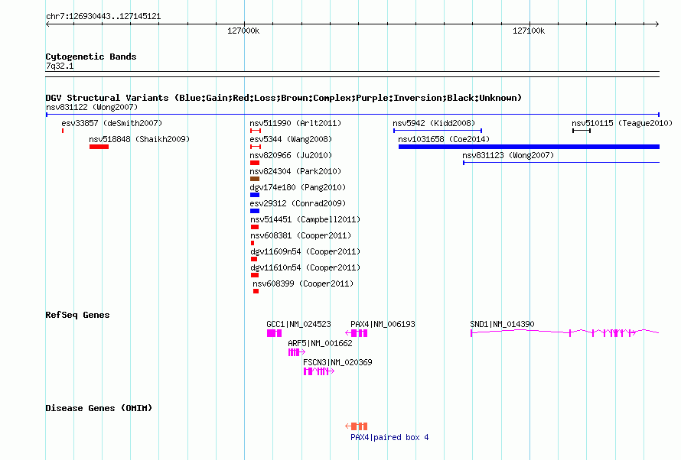The image size is (681, 460).
Task: Click the brown nsv824304 complex variant bar
Action: (255, 179)
